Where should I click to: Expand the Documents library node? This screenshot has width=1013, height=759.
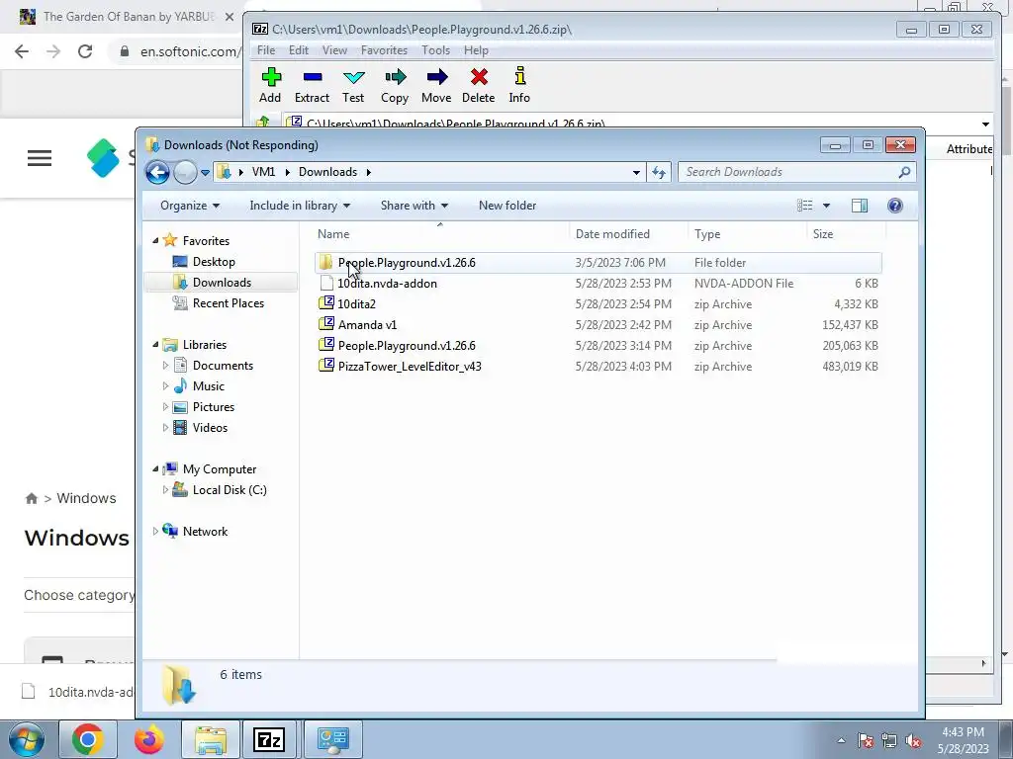click(x=165, y=366)
